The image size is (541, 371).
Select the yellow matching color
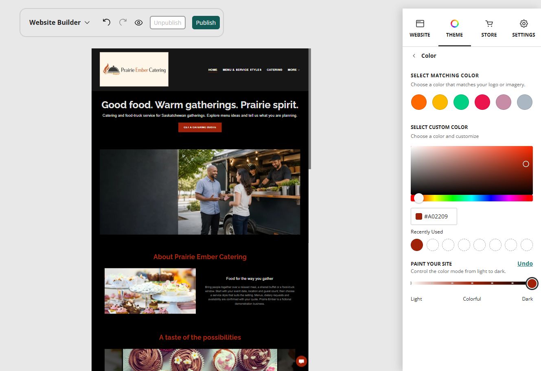pos(440,102)
